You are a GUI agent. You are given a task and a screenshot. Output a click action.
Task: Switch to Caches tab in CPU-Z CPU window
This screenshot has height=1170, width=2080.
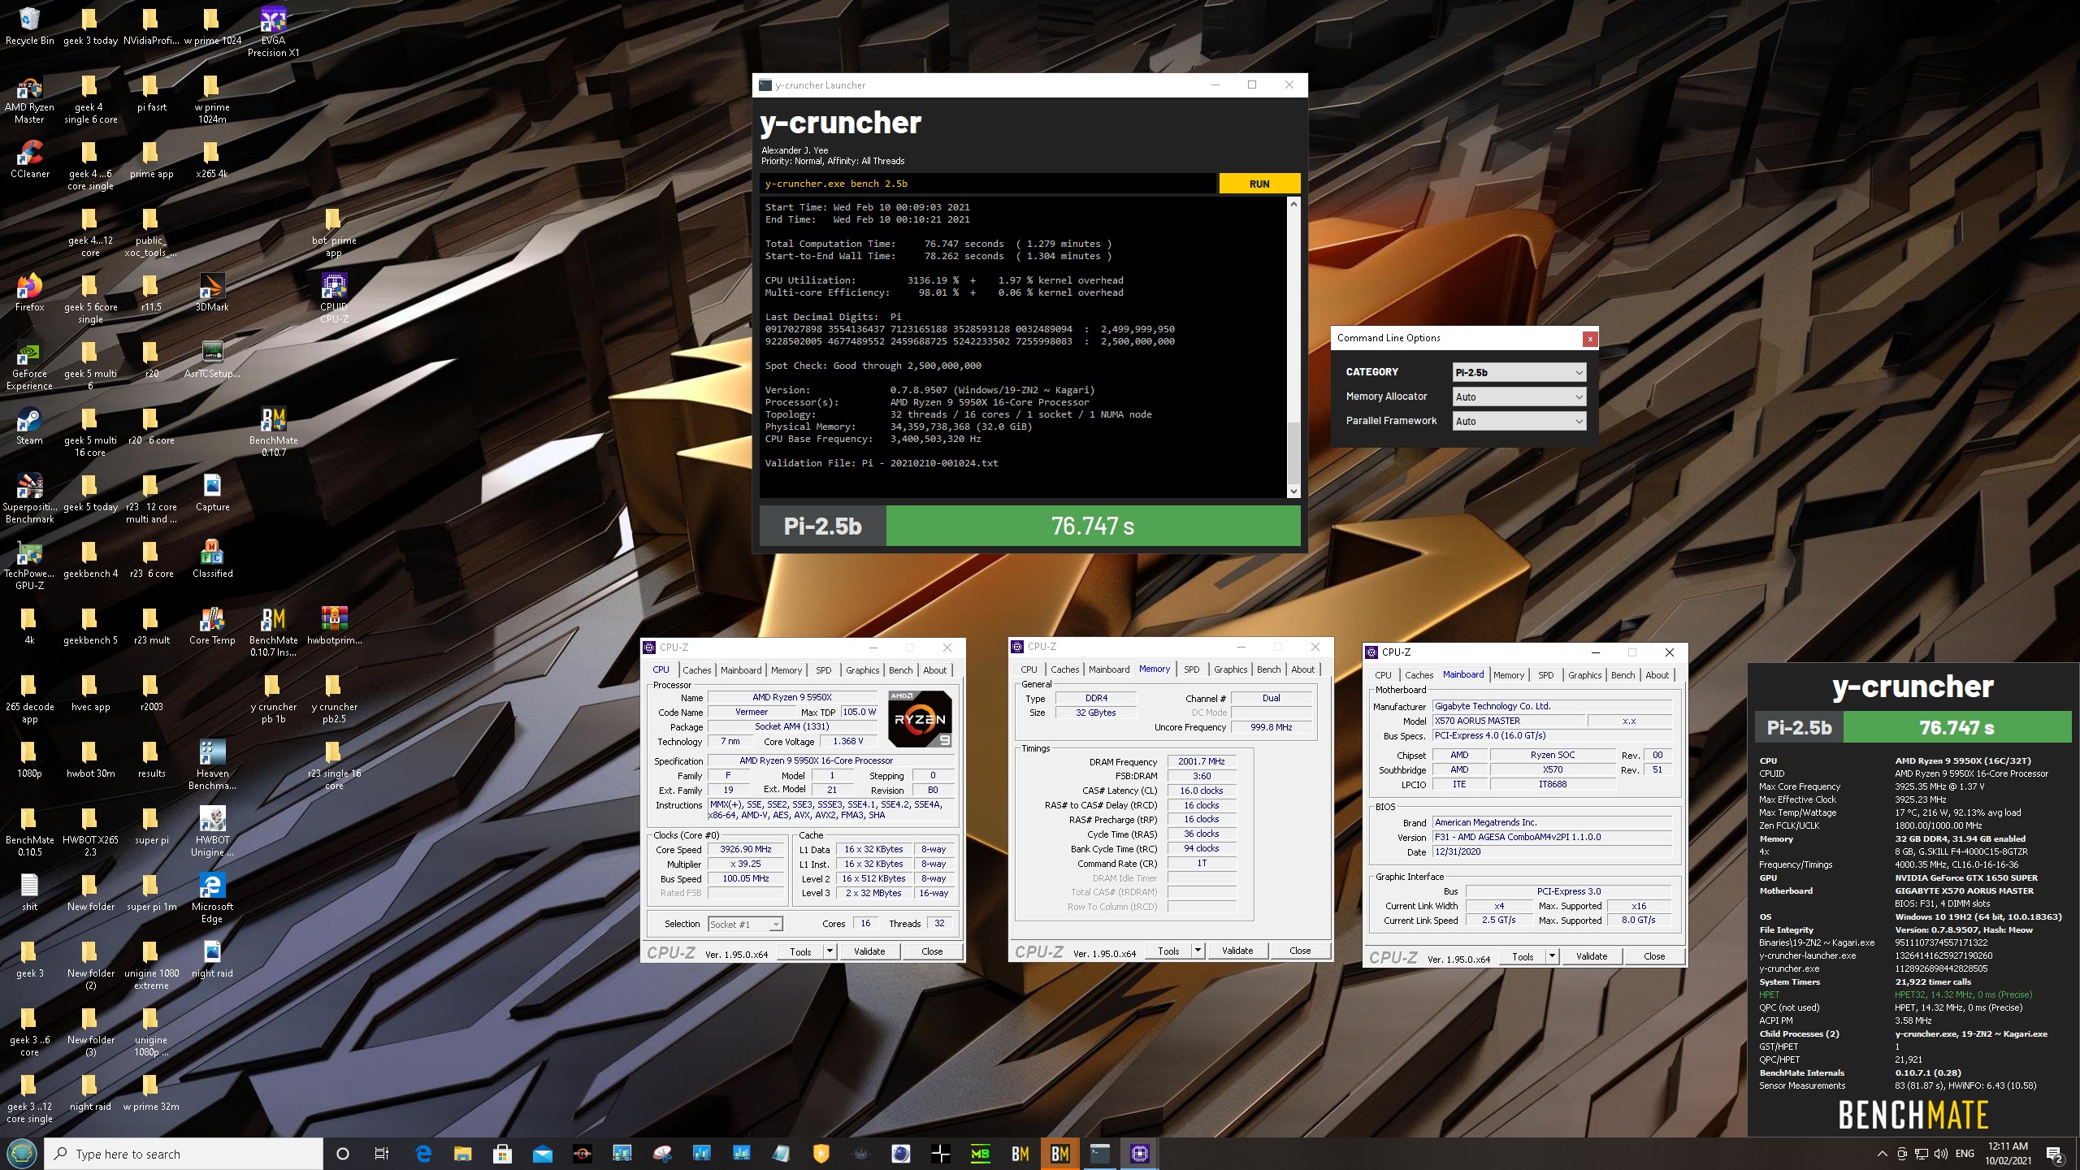click(x=696, y=670)
